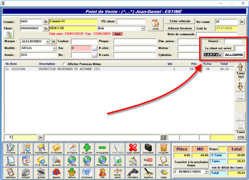249x180 pixels.
Task: Click the red AAA club badge
Action: [x=118, y=34]
